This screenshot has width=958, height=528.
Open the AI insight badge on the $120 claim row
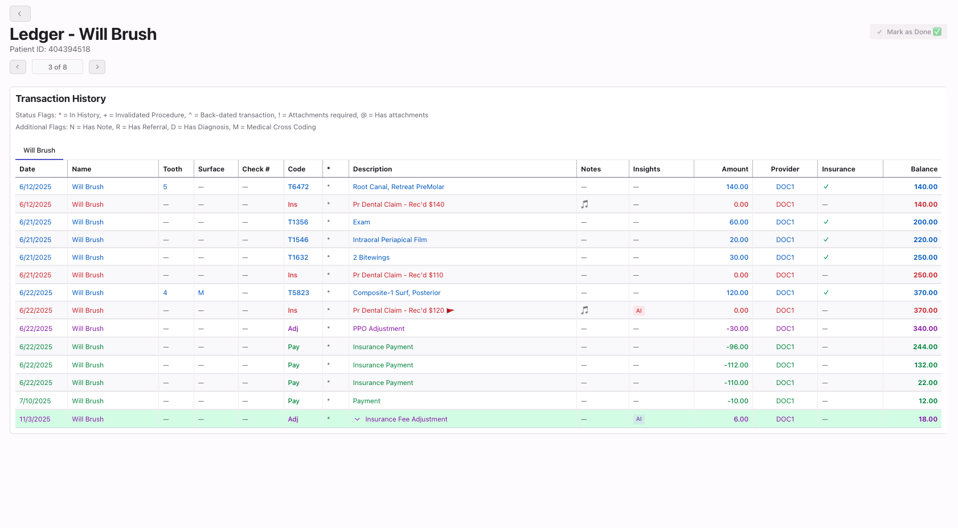click(x=639, y=310)
